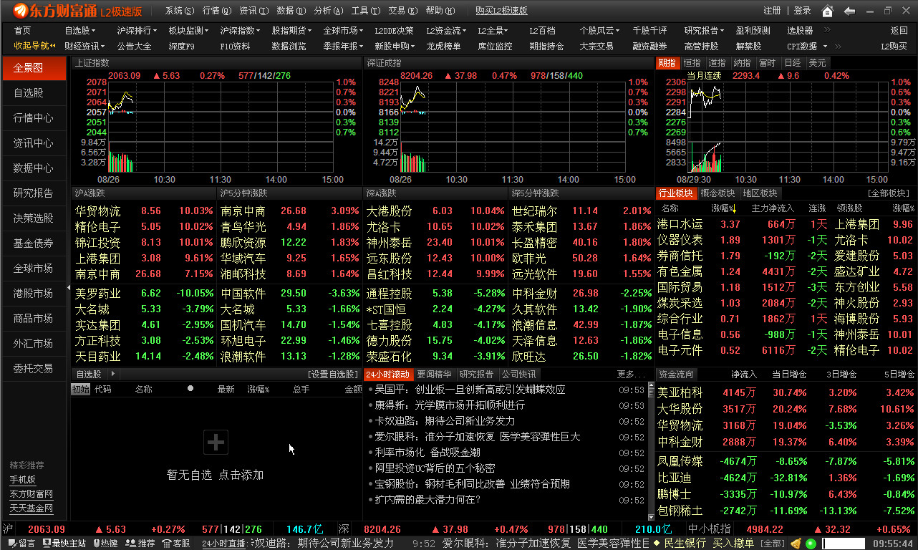Open the 分析(A) menu
918x550 pixels.
(328, 11)
